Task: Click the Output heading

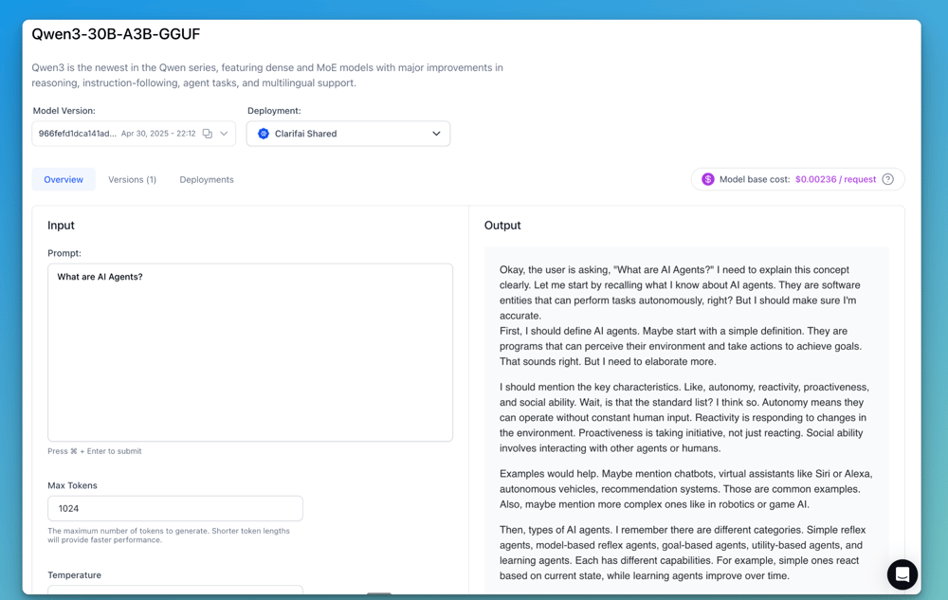Action: tap(502, 226)
